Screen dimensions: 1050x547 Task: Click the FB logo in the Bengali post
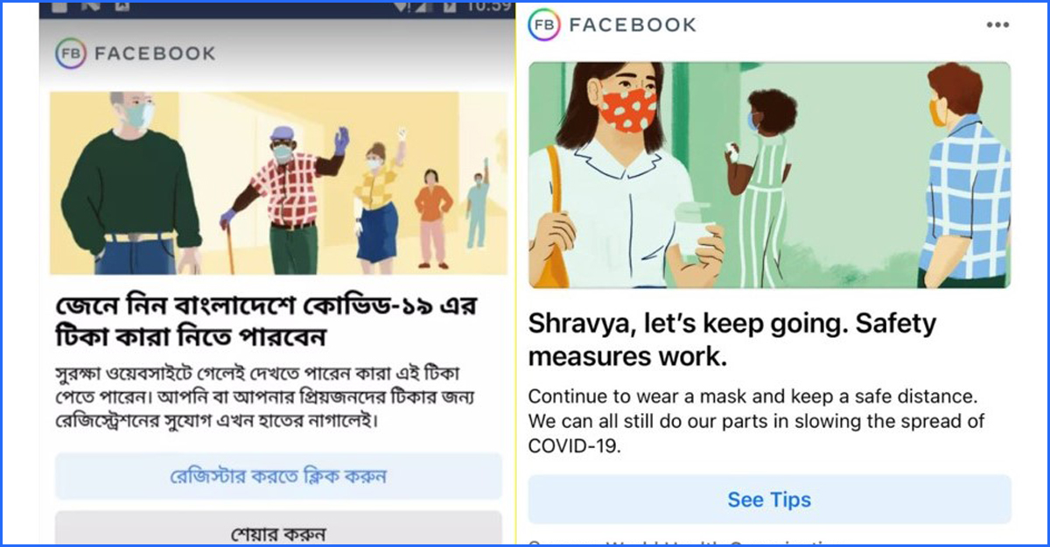70,54
